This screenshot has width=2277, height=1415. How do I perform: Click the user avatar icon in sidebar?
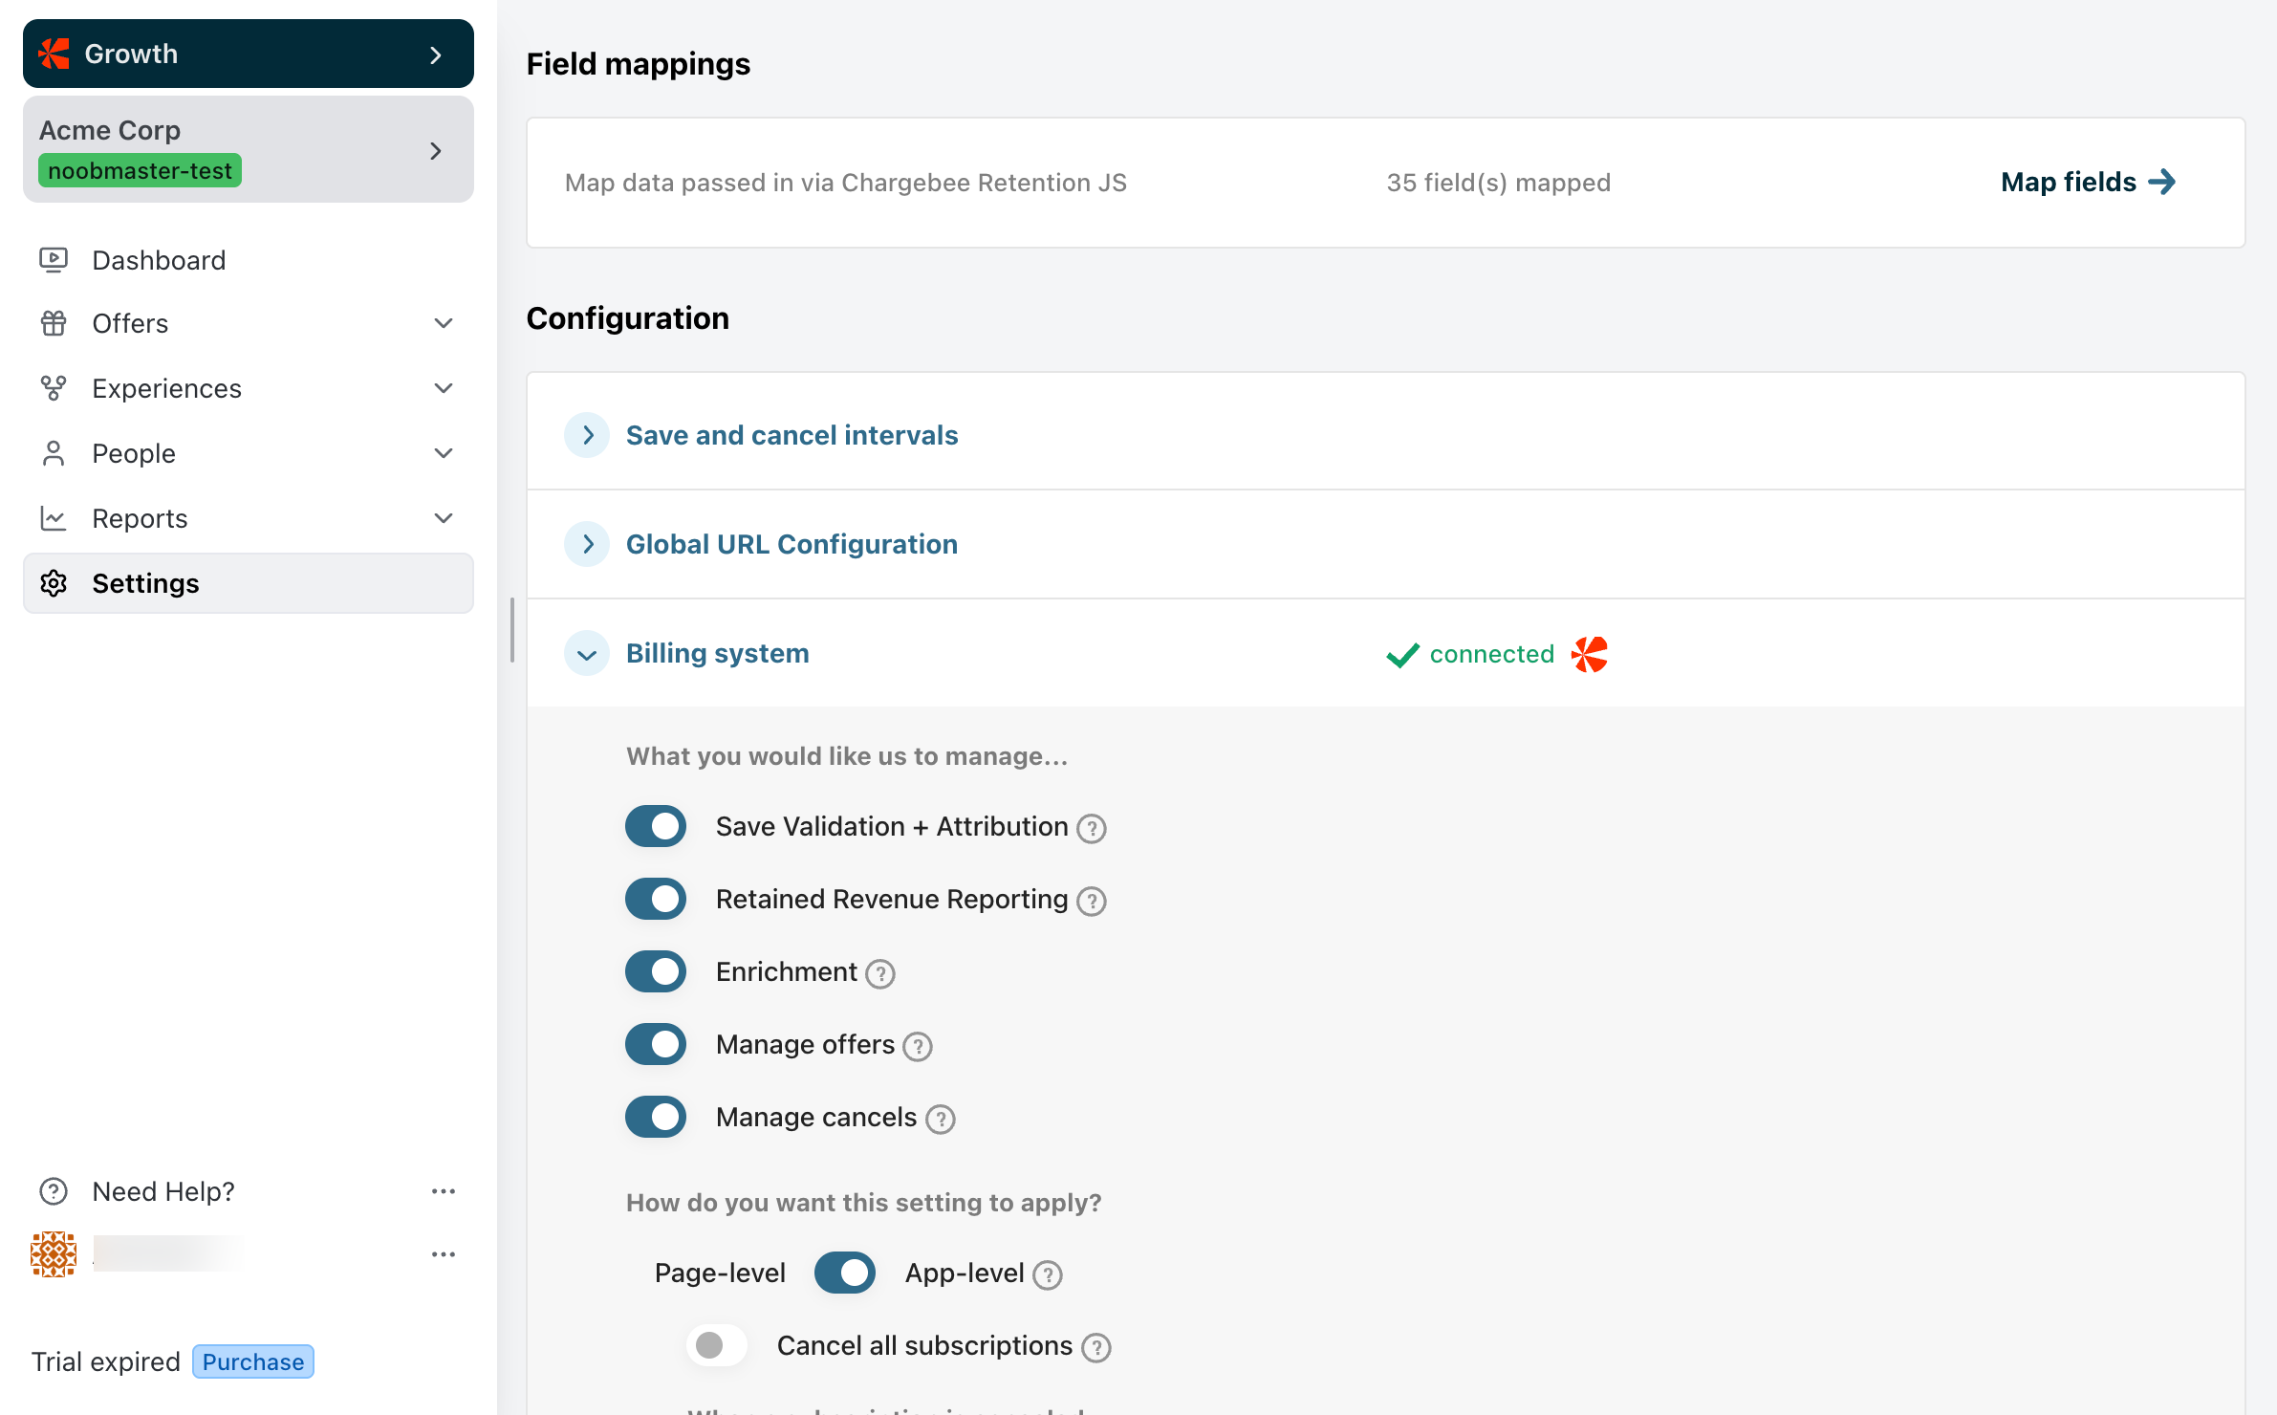point(54,1253)
